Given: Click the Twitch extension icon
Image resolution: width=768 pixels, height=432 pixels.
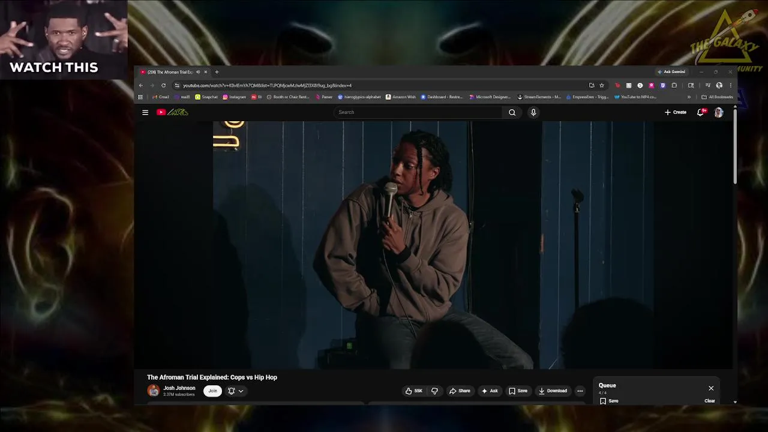Looking at the screenshot, I should click(663, 85).
